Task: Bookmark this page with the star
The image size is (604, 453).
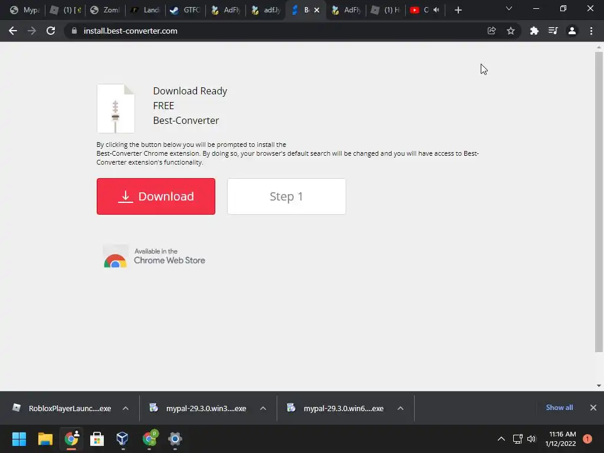Action: [511, 31]
